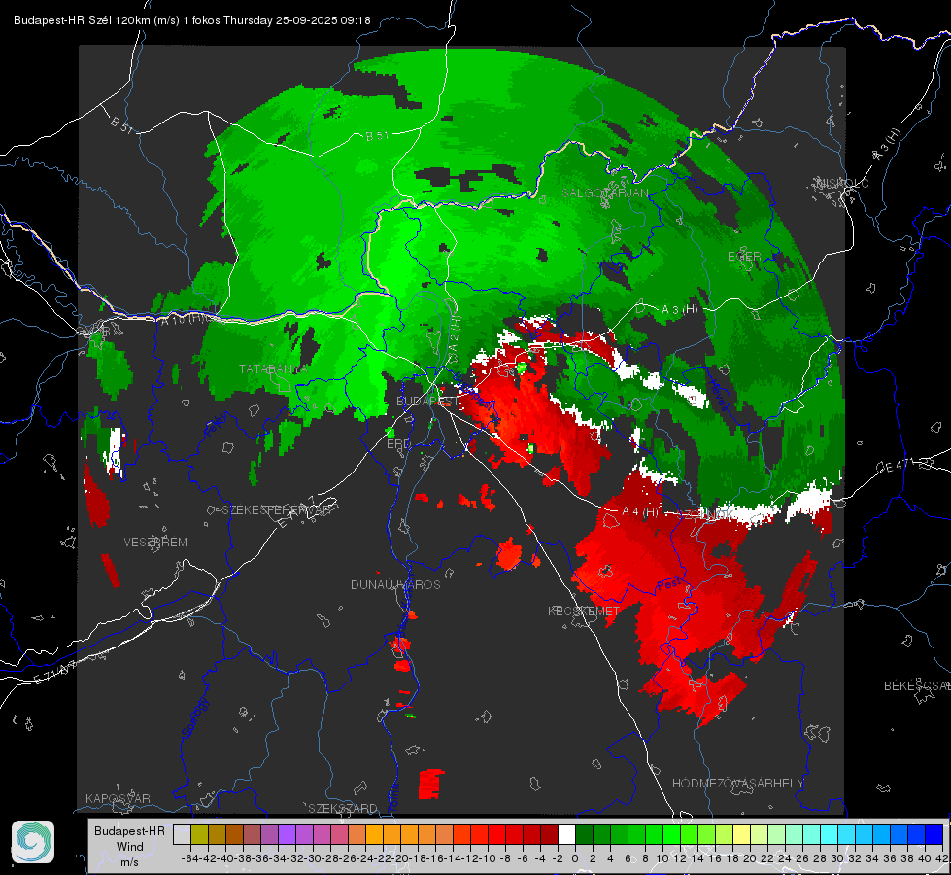Click the cyan swatch between 28 and 30
The height and width of the screenshot is (875, 951).
coord(830,834)
